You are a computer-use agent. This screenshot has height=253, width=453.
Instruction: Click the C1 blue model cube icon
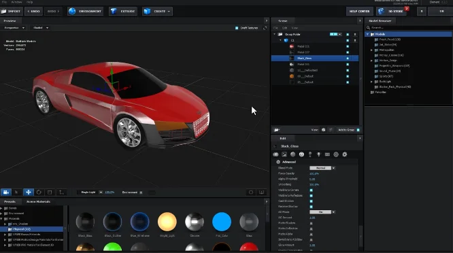pyautogui.click(x=286, y=40)
